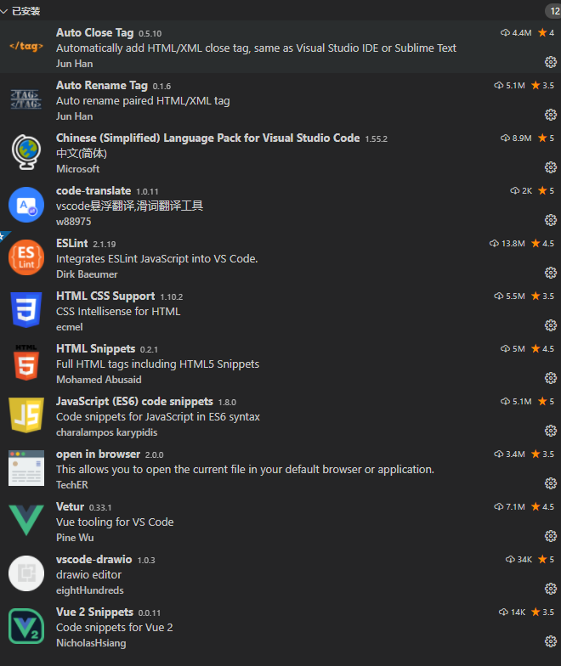Click HTML Snippets star rating 4.5
Image resolution: width=561 pixels, height=666 pixels.
tap(542, 348)
